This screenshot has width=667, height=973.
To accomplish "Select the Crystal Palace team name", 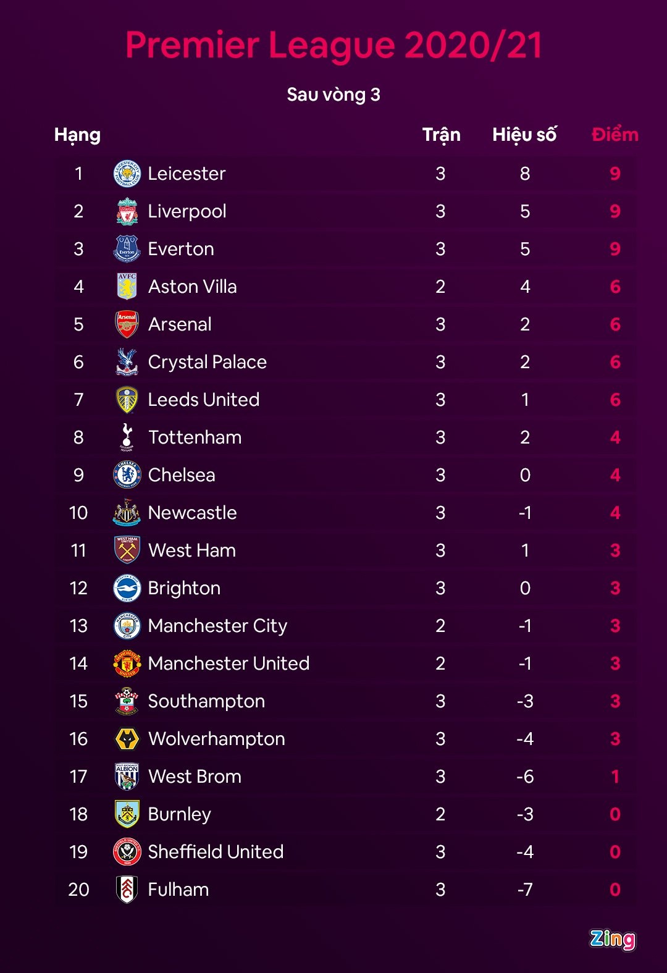I will (x=207, y=362).
